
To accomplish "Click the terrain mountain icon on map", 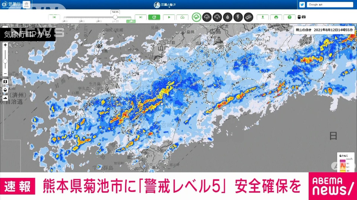I will pos(5,97).
